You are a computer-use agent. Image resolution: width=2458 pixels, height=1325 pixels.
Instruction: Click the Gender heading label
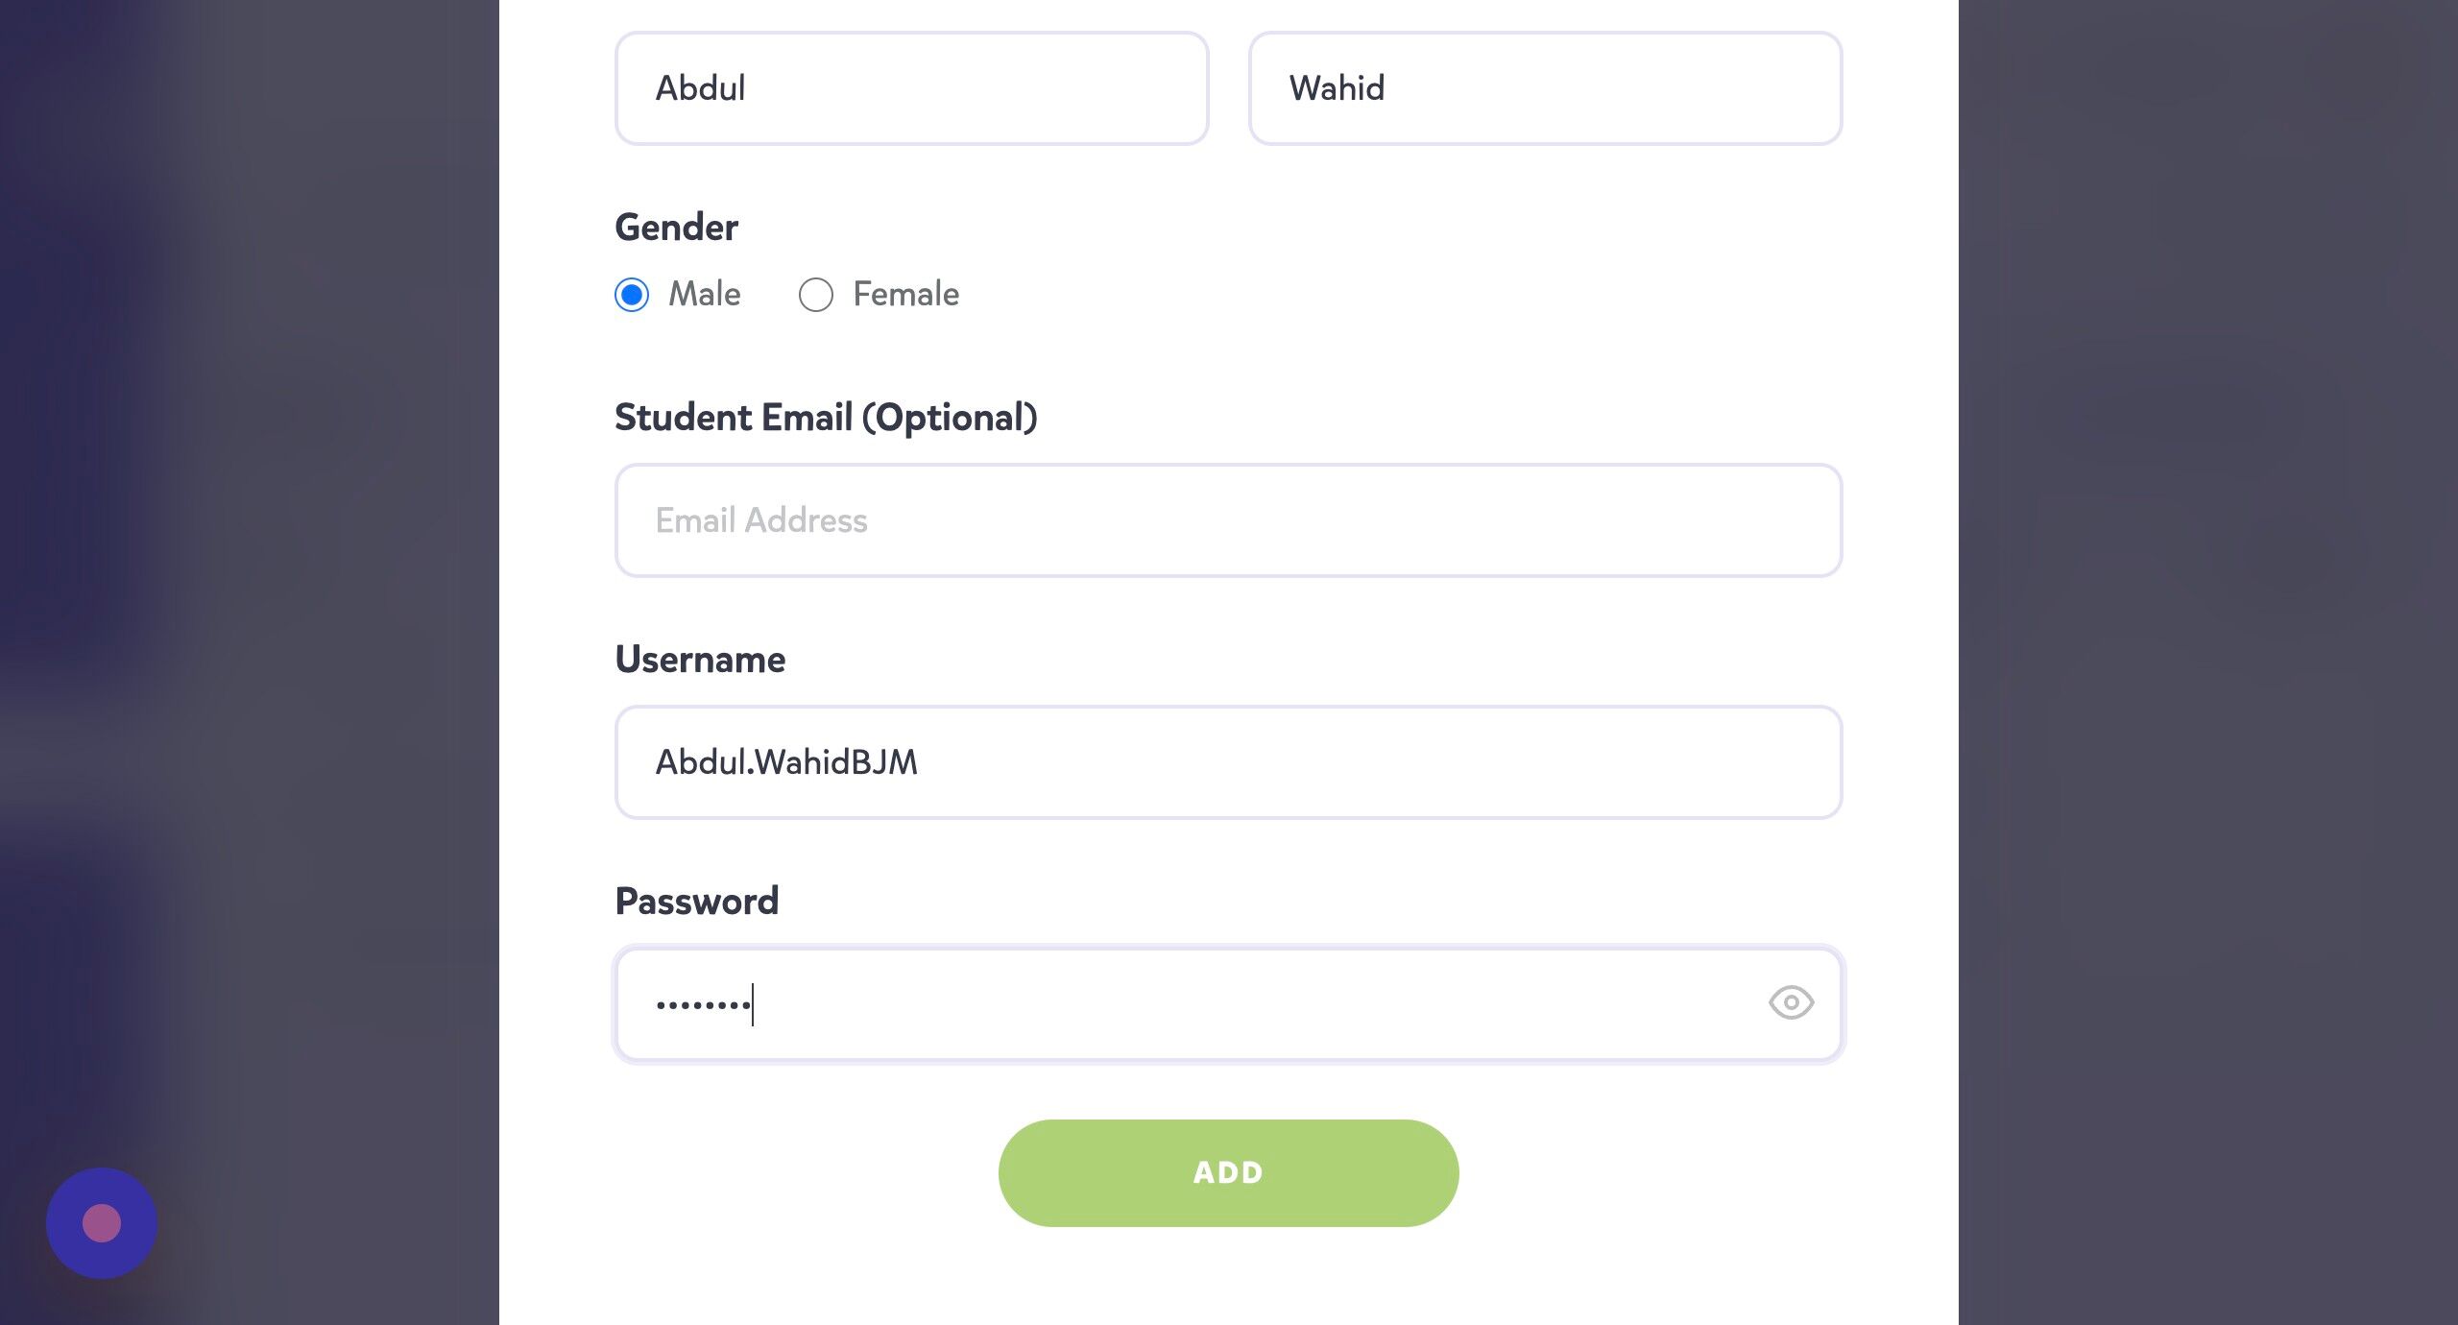[x=676, y=228]
